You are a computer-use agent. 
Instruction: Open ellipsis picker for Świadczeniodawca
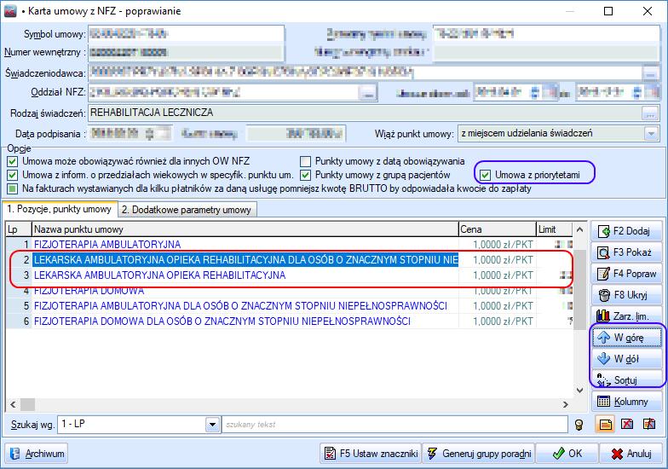649,73
